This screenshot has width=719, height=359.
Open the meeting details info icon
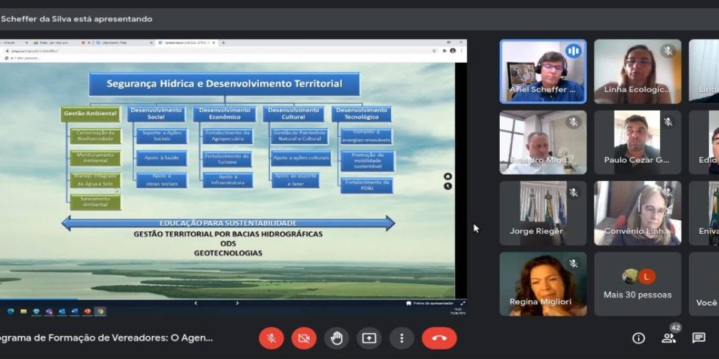coord(639,338)
